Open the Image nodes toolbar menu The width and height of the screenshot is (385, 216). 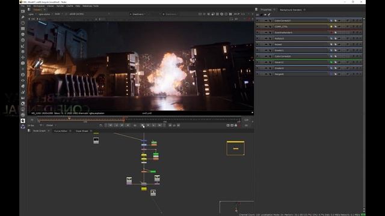(23, 11)
